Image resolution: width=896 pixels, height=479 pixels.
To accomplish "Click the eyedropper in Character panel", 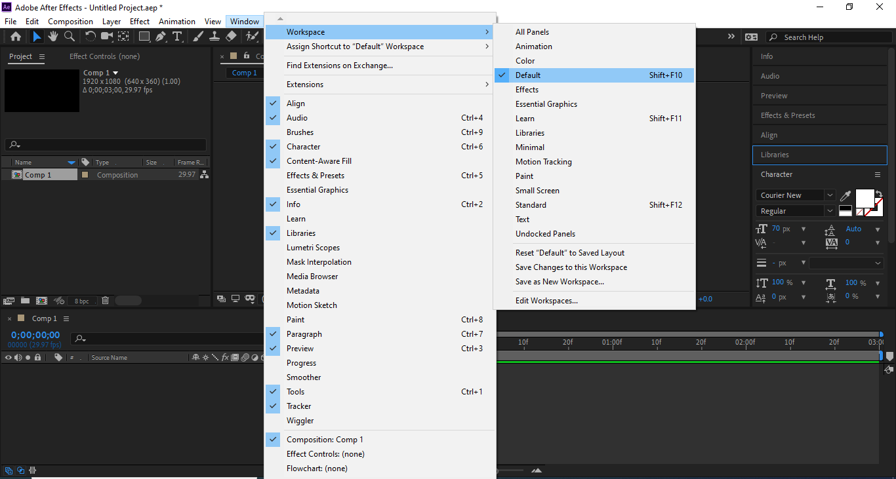I will (x=846, y=195).
